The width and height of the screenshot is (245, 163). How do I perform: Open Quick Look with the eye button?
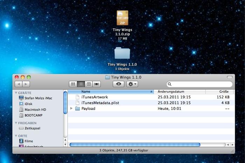pyautogui.click(x=118, y=84)
